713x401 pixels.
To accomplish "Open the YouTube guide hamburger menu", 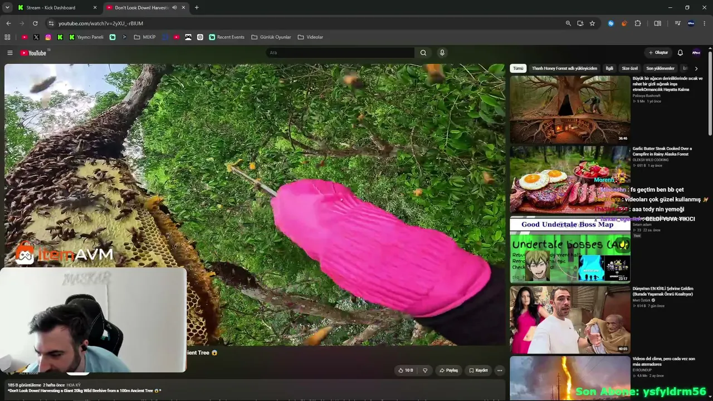I will coord(10,53).
